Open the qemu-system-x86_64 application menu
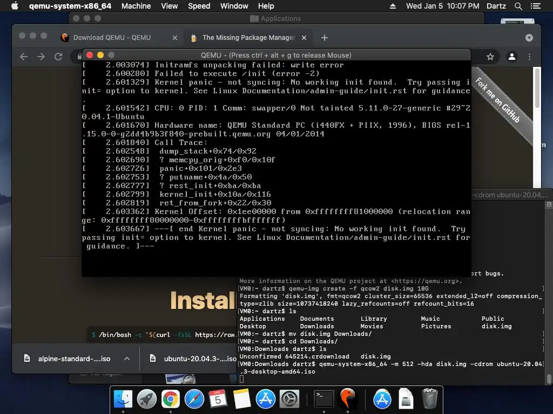553x414 pixels. click(70, 6)
